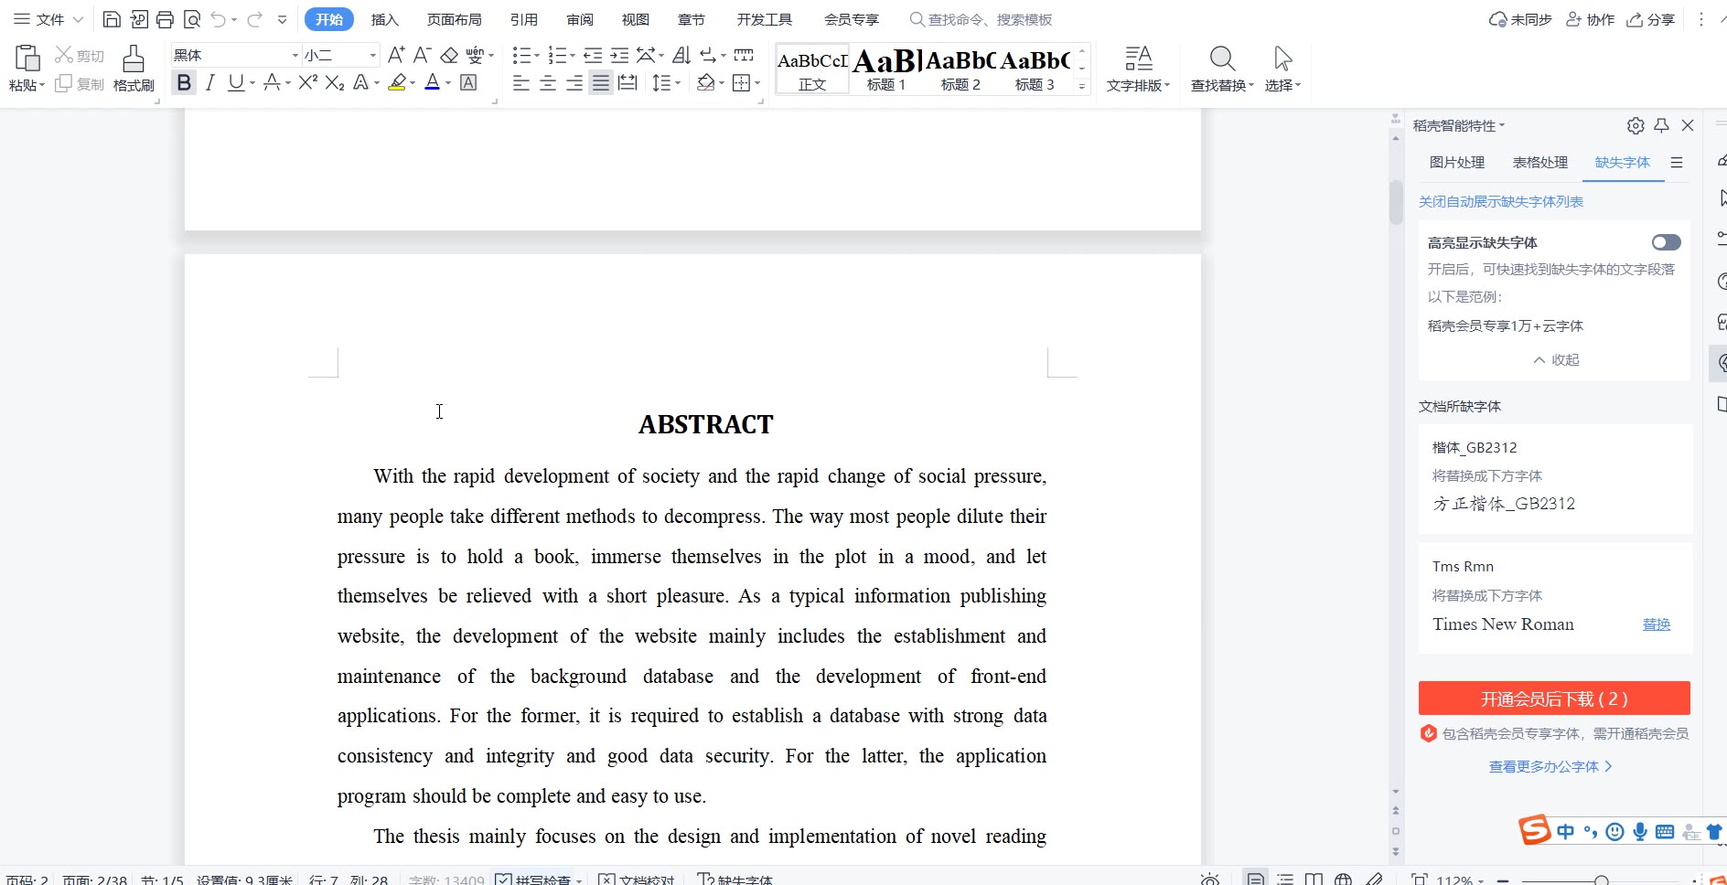
Task: Click the Text Layout (文字排版) icon
Action: 1138,59
